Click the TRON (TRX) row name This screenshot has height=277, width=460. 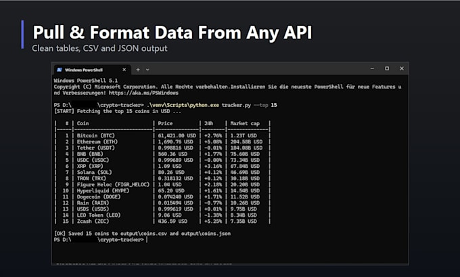tap(91, 179)
